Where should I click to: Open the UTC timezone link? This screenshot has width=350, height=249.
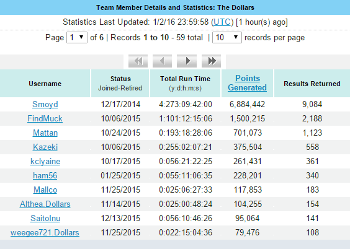coord(222,22)
